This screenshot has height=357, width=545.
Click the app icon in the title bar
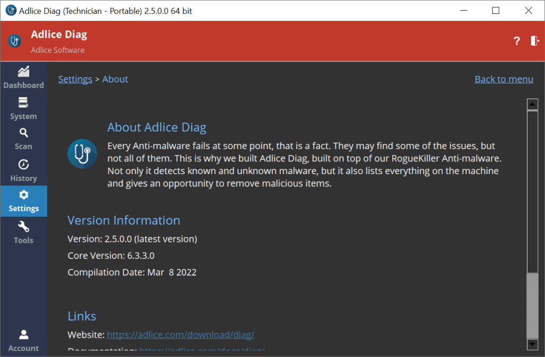click(10, 11)
